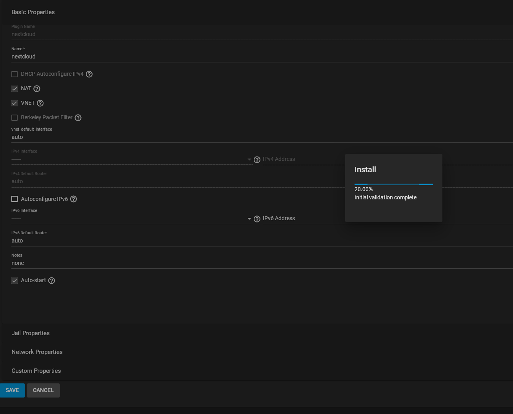The height and width of the screenshot is (414, 513).
Task: Click help icon beside IPv4 Interface dropdown
Action: pos(257,160)
